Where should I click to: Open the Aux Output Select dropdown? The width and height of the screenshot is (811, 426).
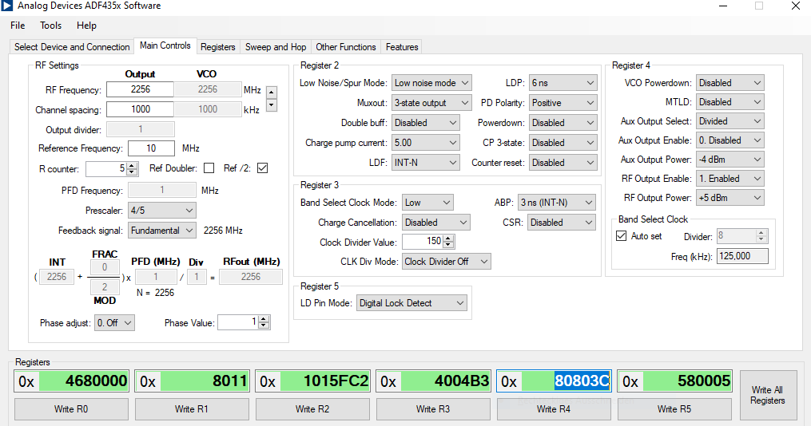click(x=730, y=121)
